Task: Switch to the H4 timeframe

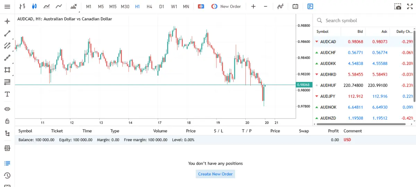Action: [149, 6]
